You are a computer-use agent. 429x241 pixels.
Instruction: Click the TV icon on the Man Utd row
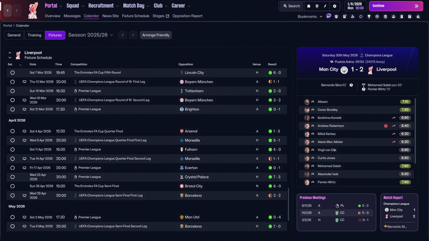(24, 217)
